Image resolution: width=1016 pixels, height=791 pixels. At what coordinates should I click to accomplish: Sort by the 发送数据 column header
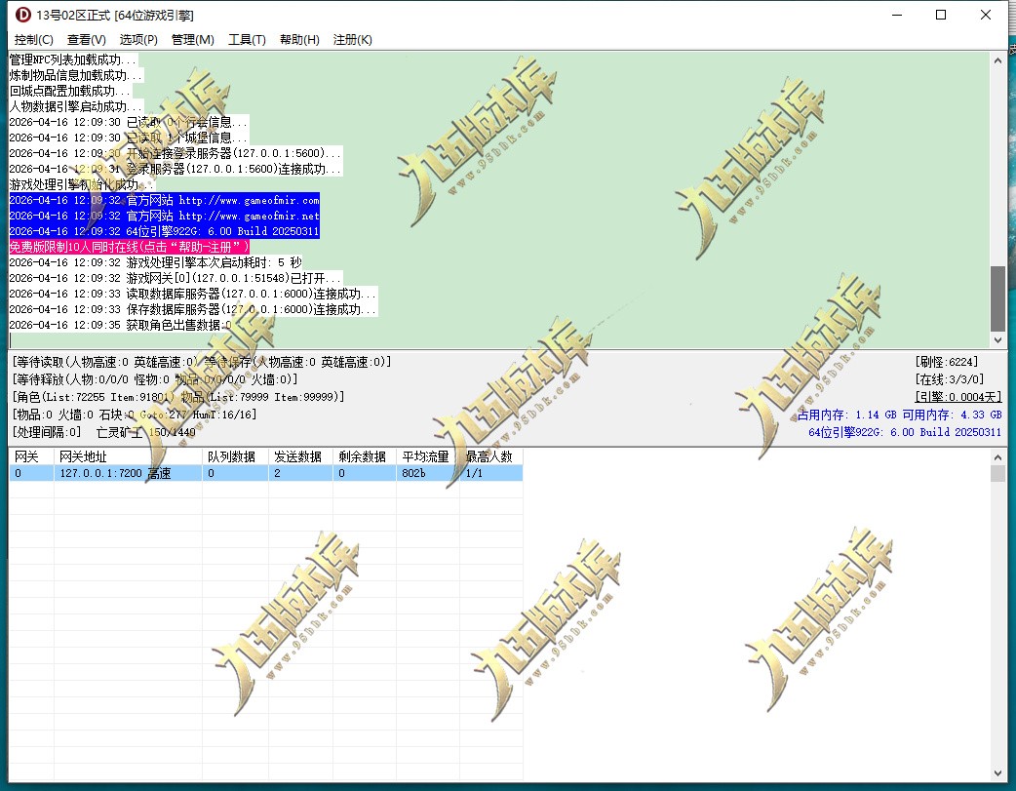(x=300, y=456)
